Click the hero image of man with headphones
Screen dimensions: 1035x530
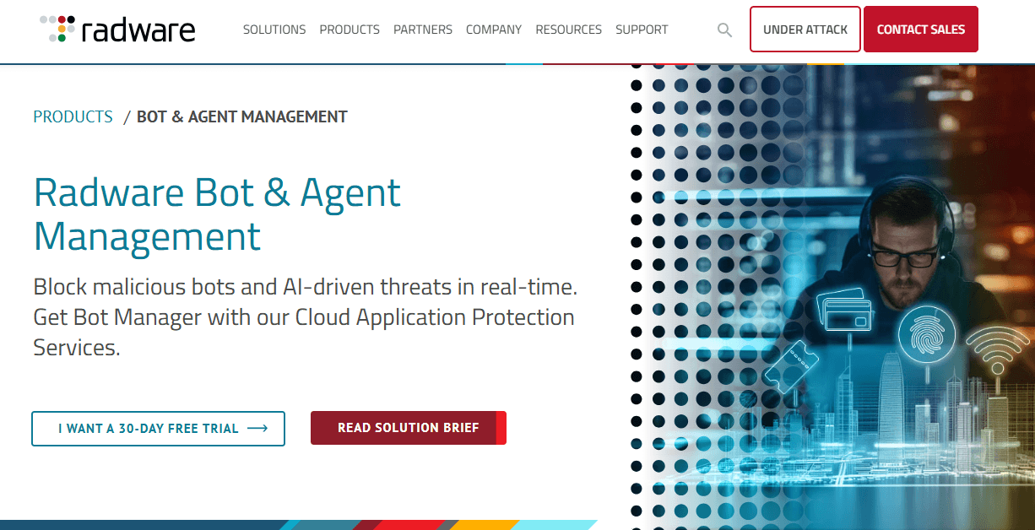832,295
